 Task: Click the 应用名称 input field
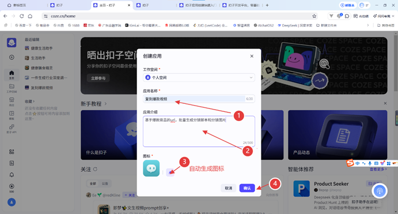(199, 99)
